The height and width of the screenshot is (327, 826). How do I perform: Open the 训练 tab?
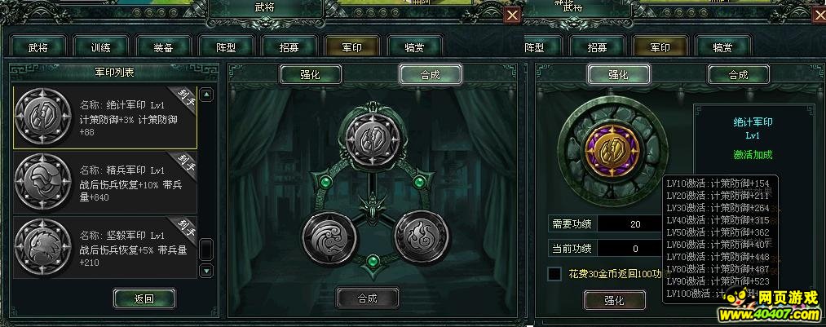coord(100,47)
